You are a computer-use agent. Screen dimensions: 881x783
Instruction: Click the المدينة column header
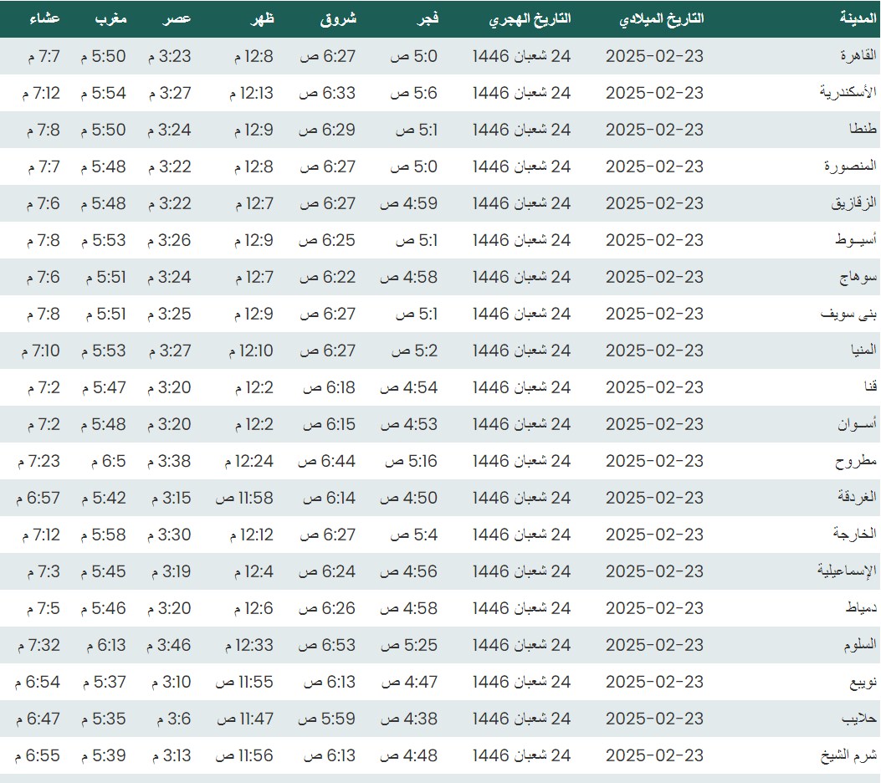(858, 18)
